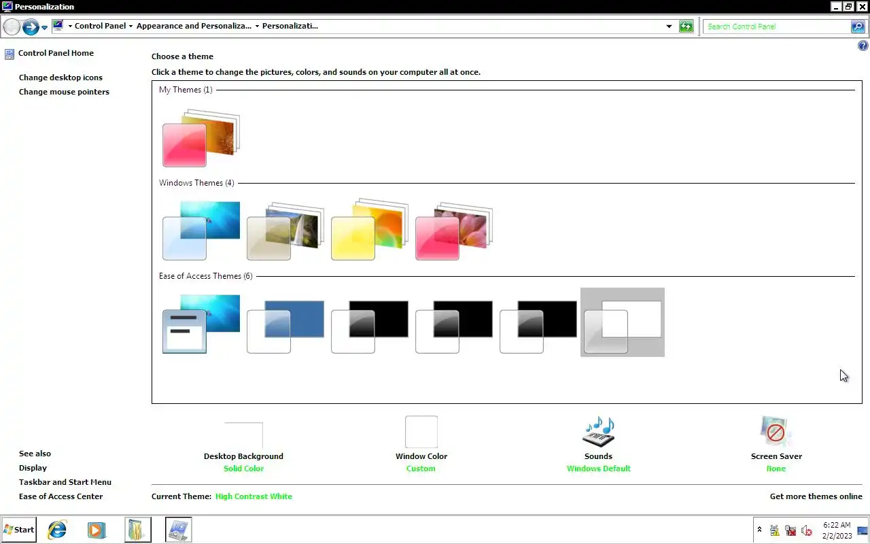Image resolution: width=870 pixels, height=544 pixels.
Task: Select the Windows 7 Basic theme in Ease of Access
Action: [x=201, y=324]
